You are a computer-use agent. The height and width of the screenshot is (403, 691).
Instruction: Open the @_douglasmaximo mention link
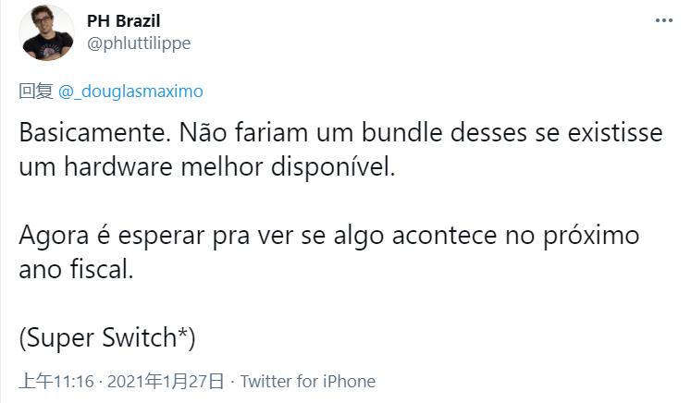[130, 91]
